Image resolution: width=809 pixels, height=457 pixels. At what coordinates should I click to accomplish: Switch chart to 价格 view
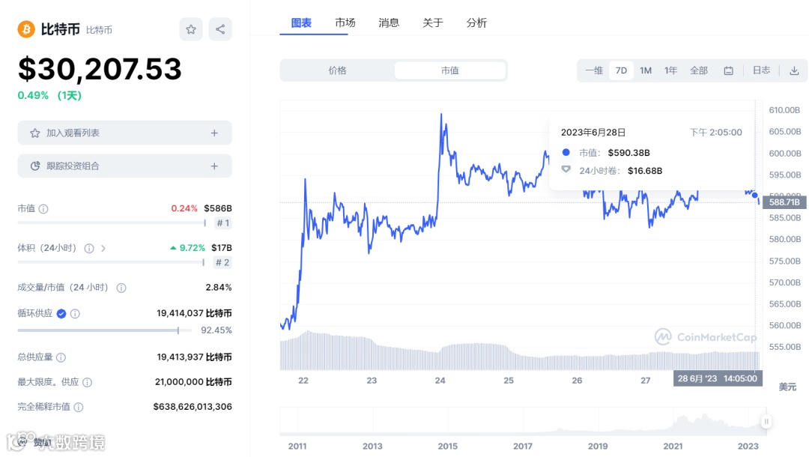point(338,70)
